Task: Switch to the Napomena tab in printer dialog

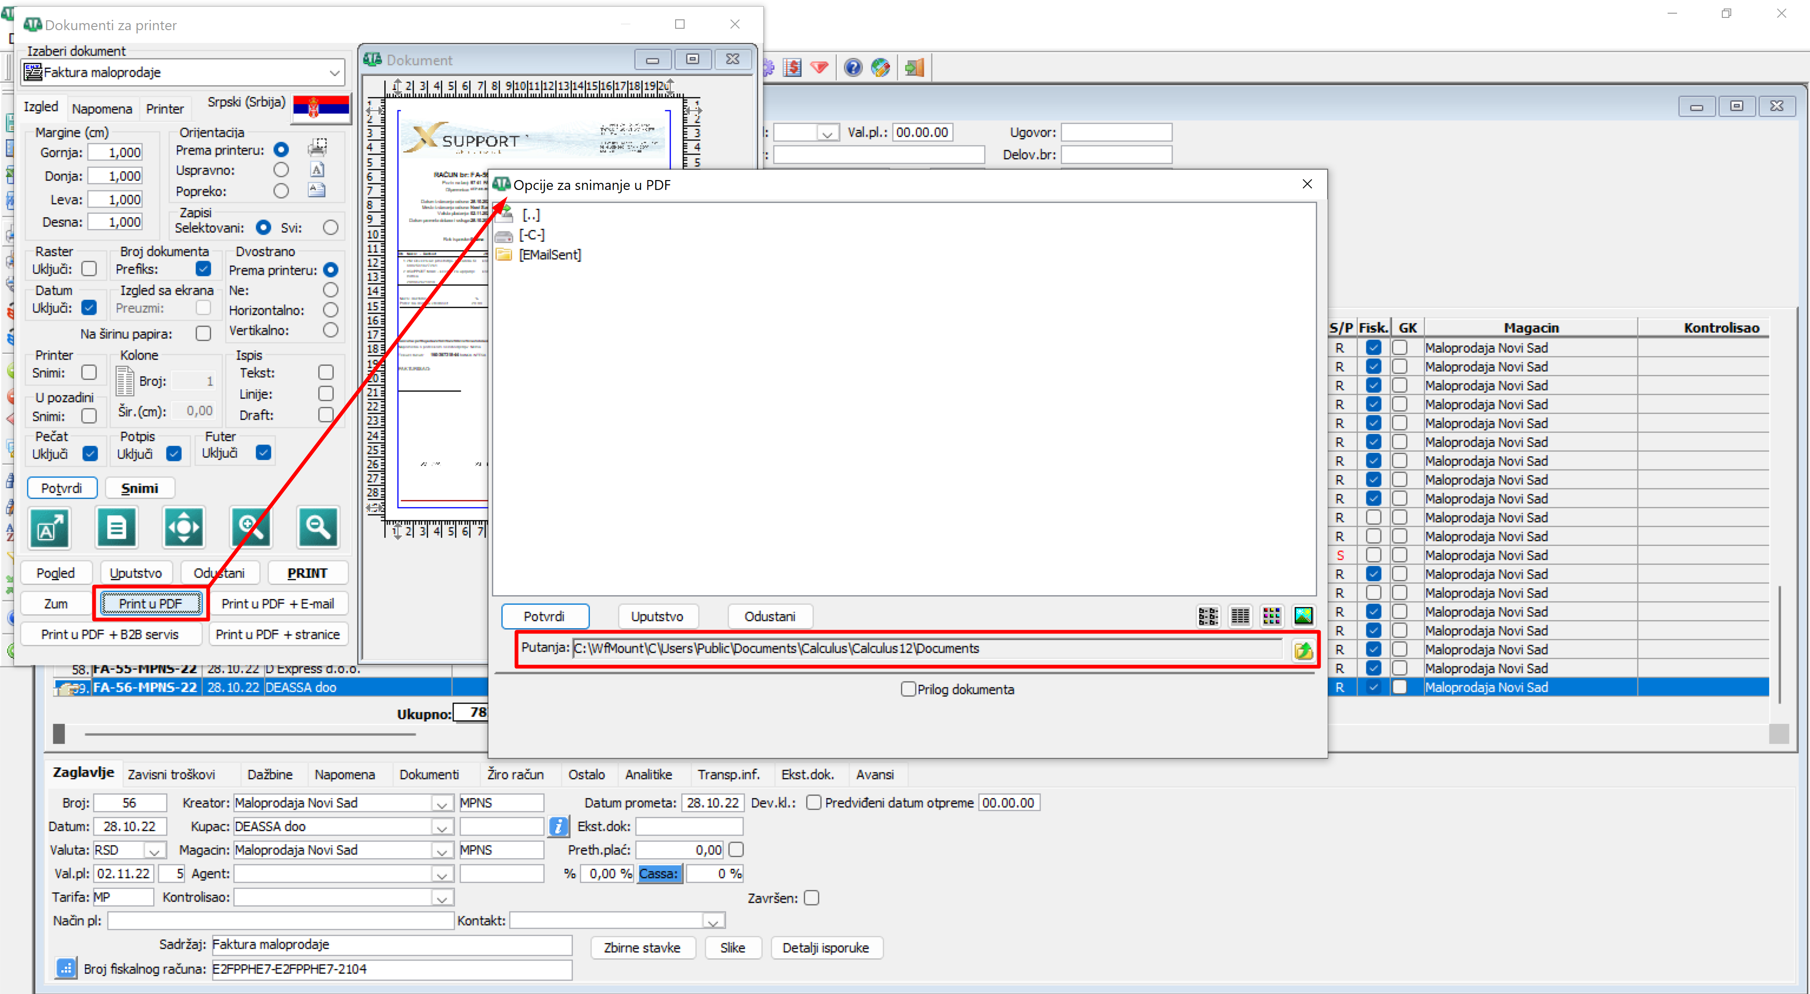Action: 102,109
